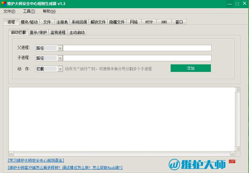Screen dimensions: 249x173
Task: Open the 帮助(H) menu
Action: [49, 11]
